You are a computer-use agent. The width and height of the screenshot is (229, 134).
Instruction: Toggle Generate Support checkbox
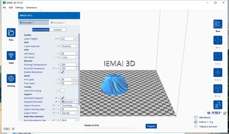click(62, 98)
